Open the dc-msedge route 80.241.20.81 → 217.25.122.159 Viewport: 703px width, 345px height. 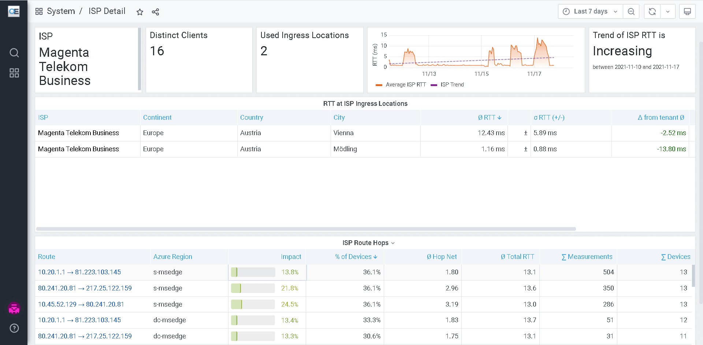[85, 336]
